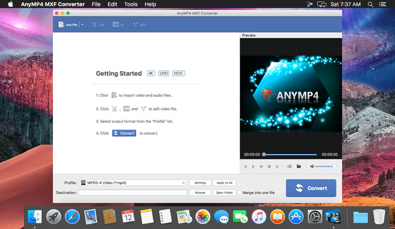
Task: Open Photos from the Dock
Action: tap(203, 216)
